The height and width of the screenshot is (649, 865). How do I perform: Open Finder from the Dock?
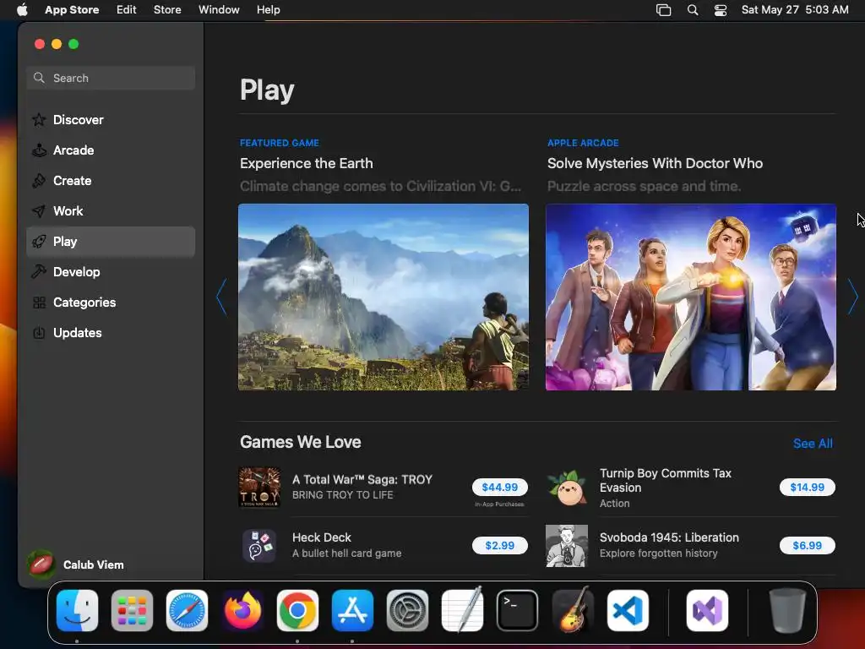tap(77, 610)
